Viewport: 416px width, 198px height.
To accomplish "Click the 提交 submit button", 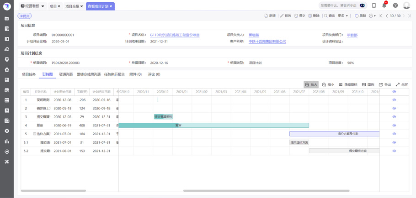I will pos(299,16).
